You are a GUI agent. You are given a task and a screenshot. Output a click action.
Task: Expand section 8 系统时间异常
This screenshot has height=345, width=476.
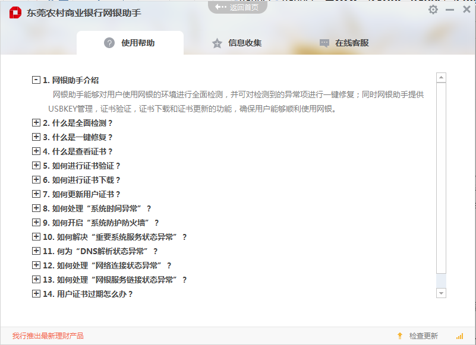36,208
